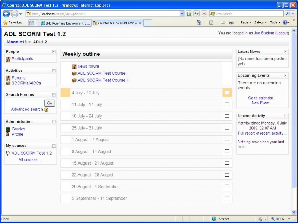This screenshot has height=223, width=298.
Task: Click the Participants people icon
Action: 8,59
